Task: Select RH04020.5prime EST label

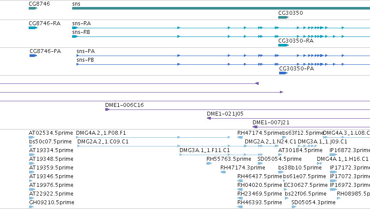Action: click(x=260, y=185)
